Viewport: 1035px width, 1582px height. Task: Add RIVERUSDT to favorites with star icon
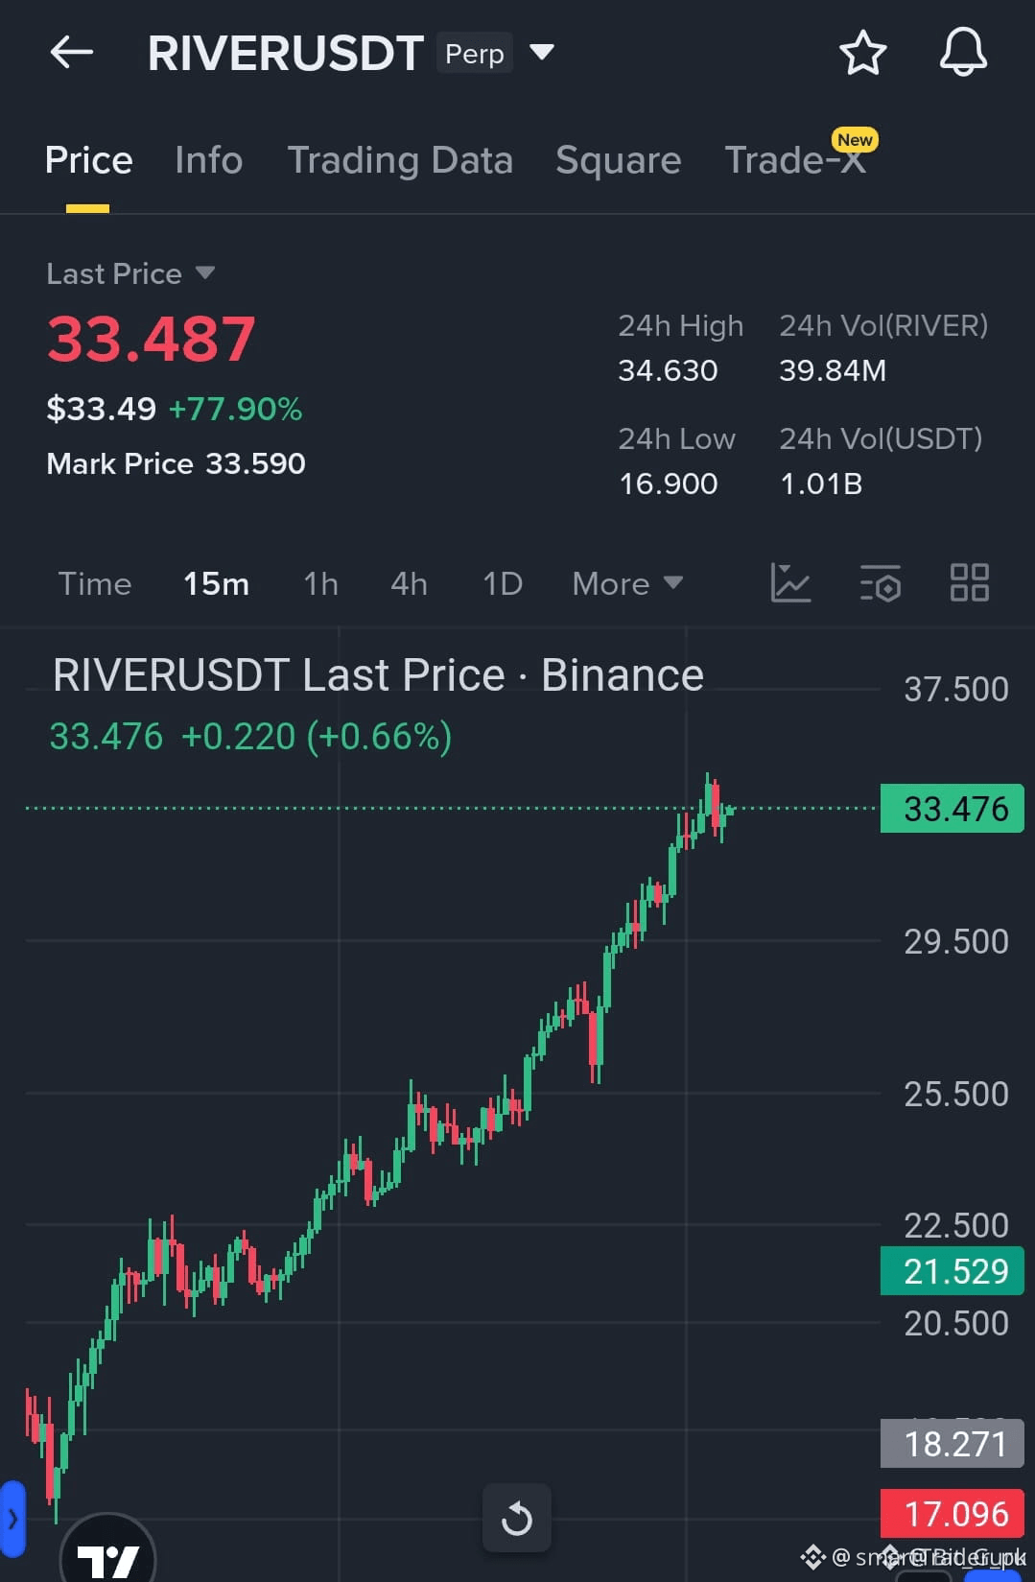[x=862, y=52]
